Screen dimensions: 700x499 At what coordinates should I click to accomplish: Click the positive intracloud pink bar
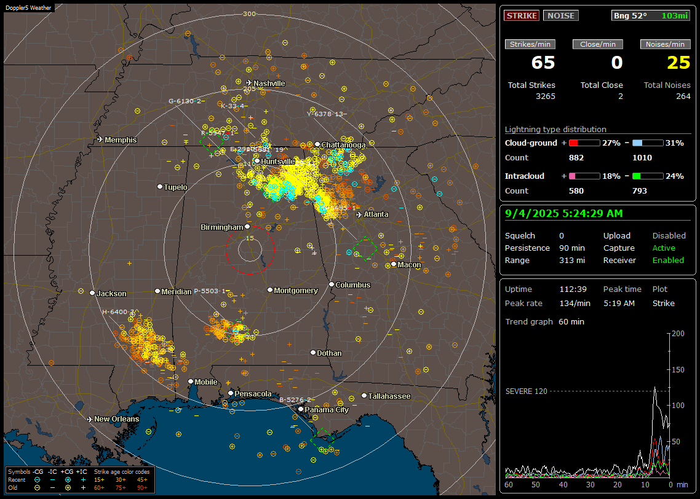coord(584,176)
